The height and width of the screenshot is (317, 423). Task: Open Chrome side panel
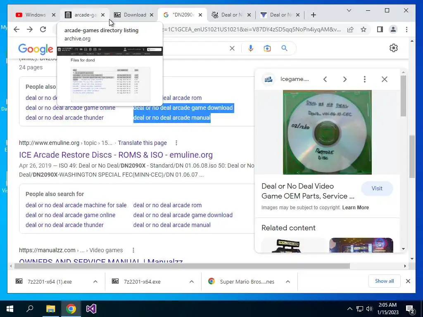click(x=380, y=29)
